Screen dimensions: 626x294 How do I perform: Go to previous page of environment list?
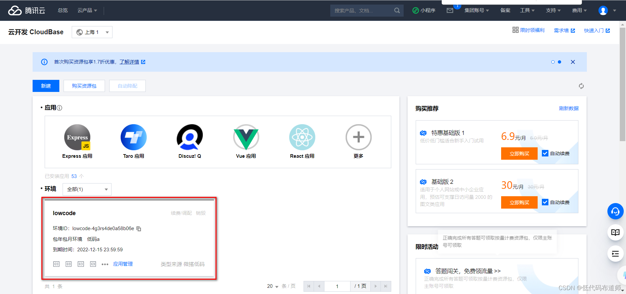pos(319,286)
